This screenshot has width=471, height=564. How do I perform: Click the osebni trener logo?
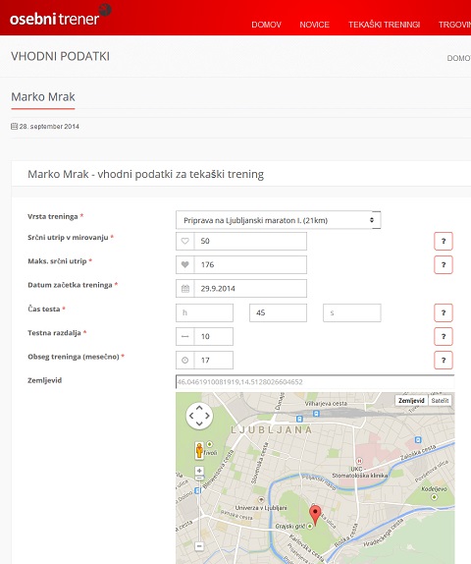coord(61,16)
